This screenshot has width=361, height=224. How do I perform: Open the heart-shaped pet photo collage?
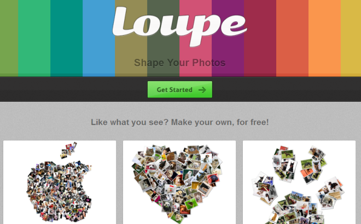coord(179,182)
